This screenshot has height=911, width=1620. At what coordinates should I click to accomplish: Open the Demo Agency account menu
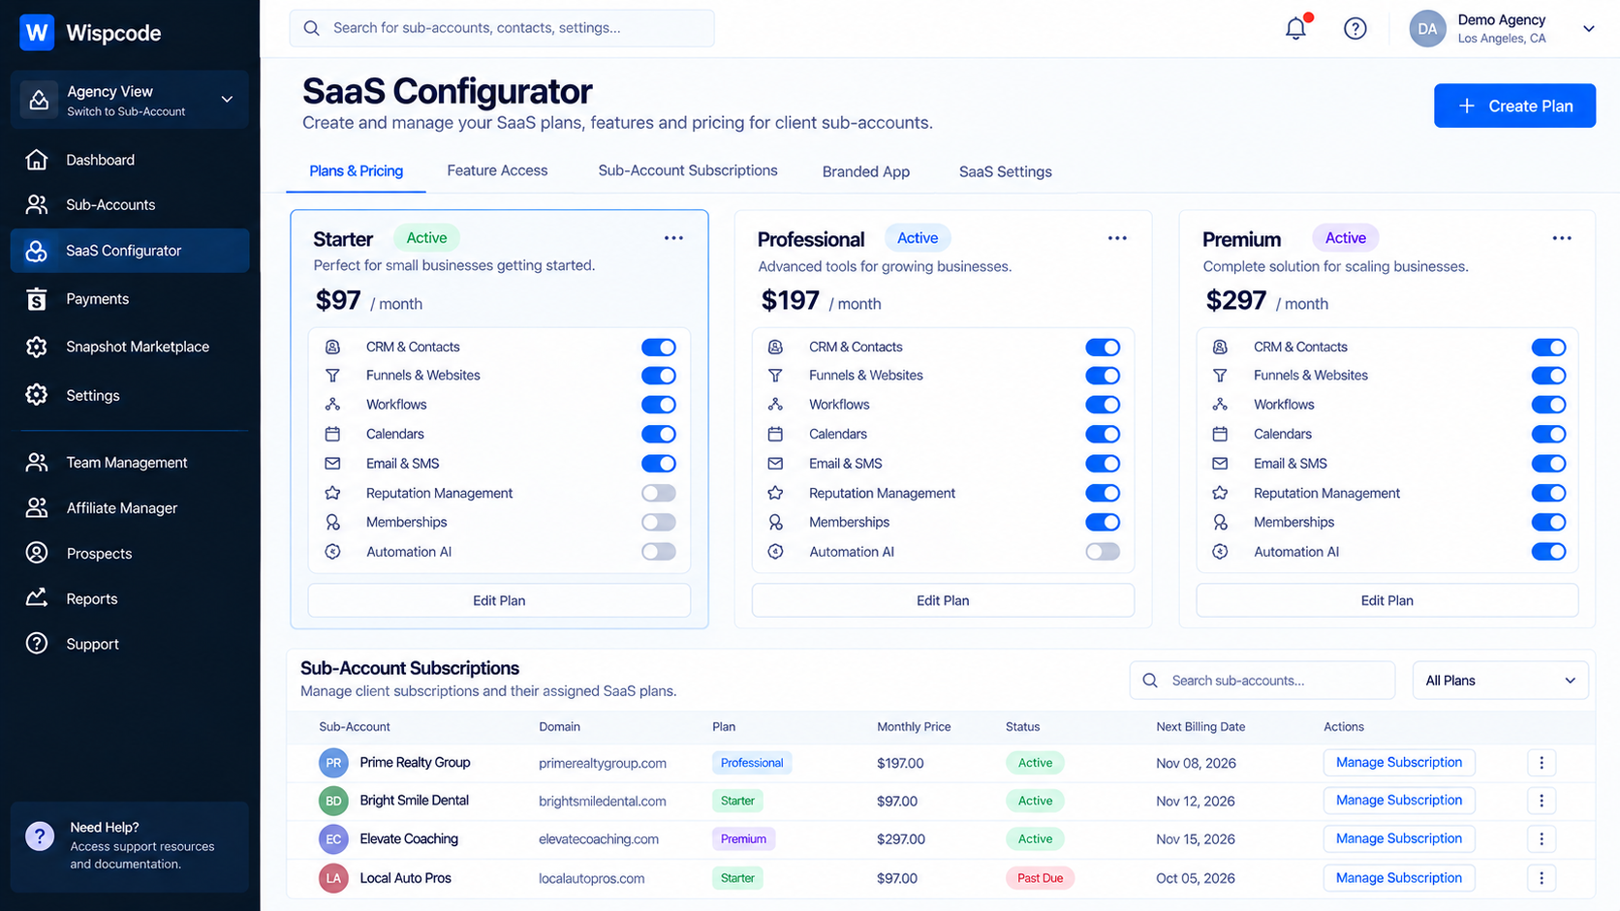(1502, 29)
